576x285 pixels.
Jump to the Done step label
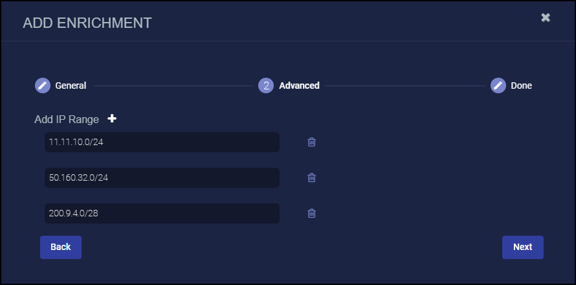(x=521, y=85)
